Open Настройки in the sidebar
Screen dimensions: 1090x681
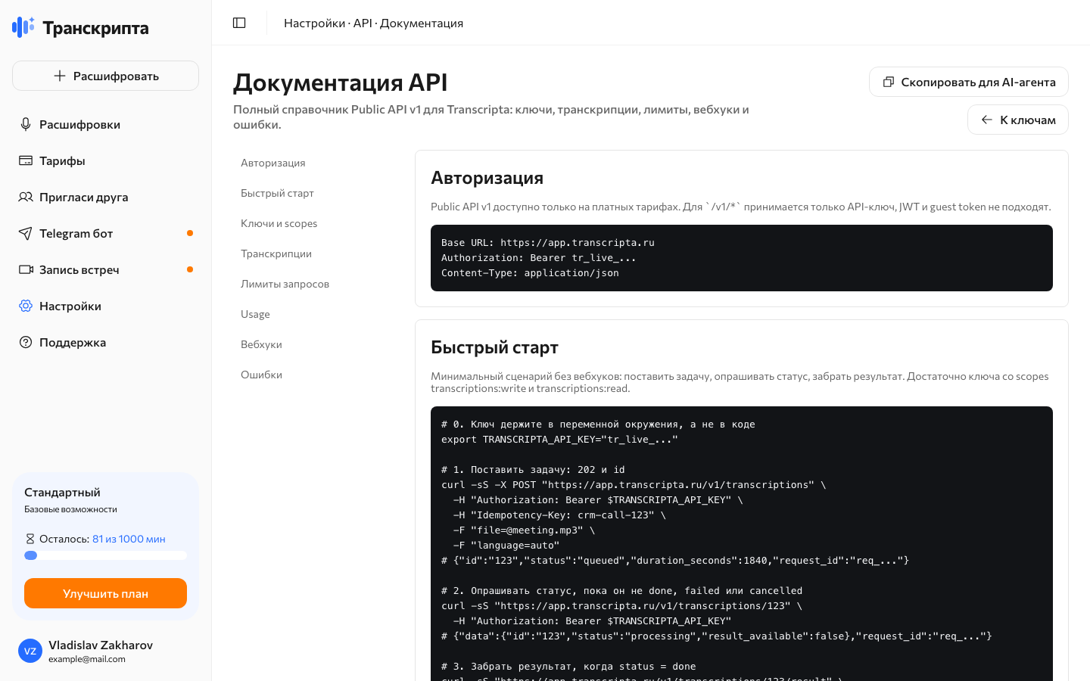tap(106, 306)
